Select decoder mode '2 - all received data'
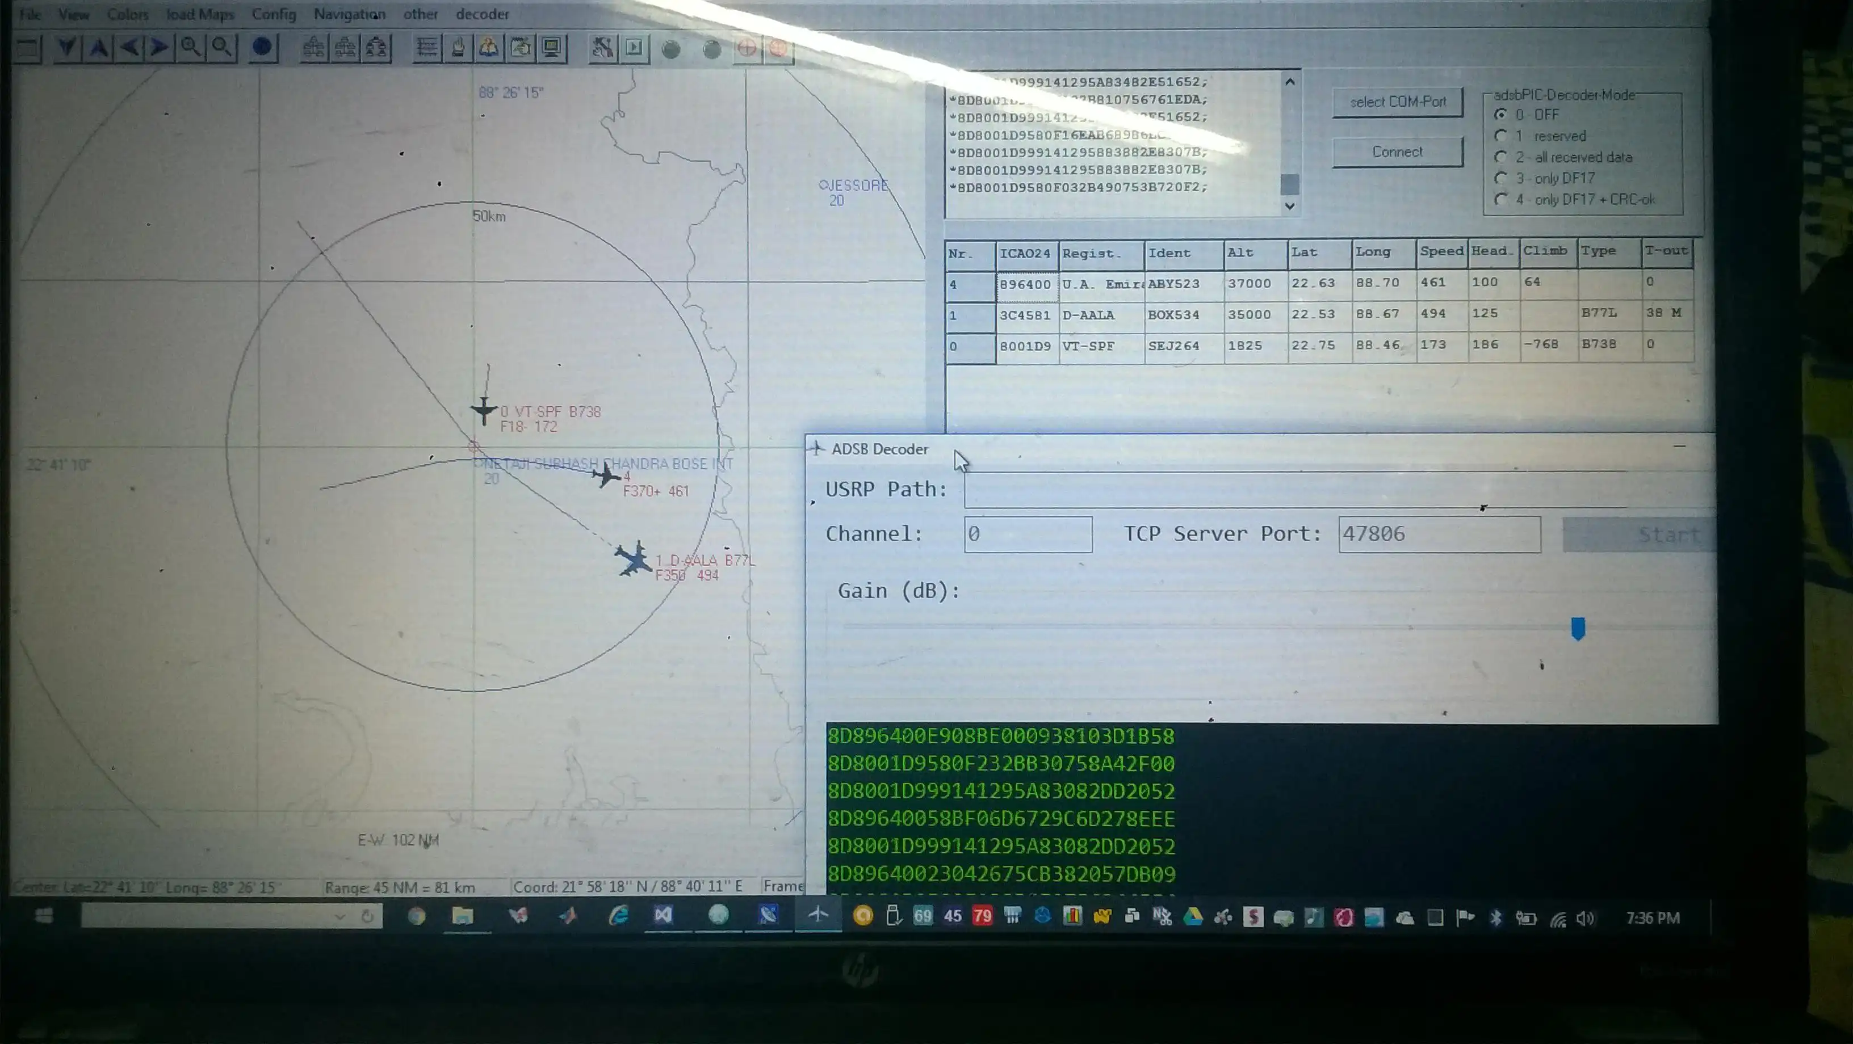This screenshot has width=1853, height=1044. [1500, 157]
